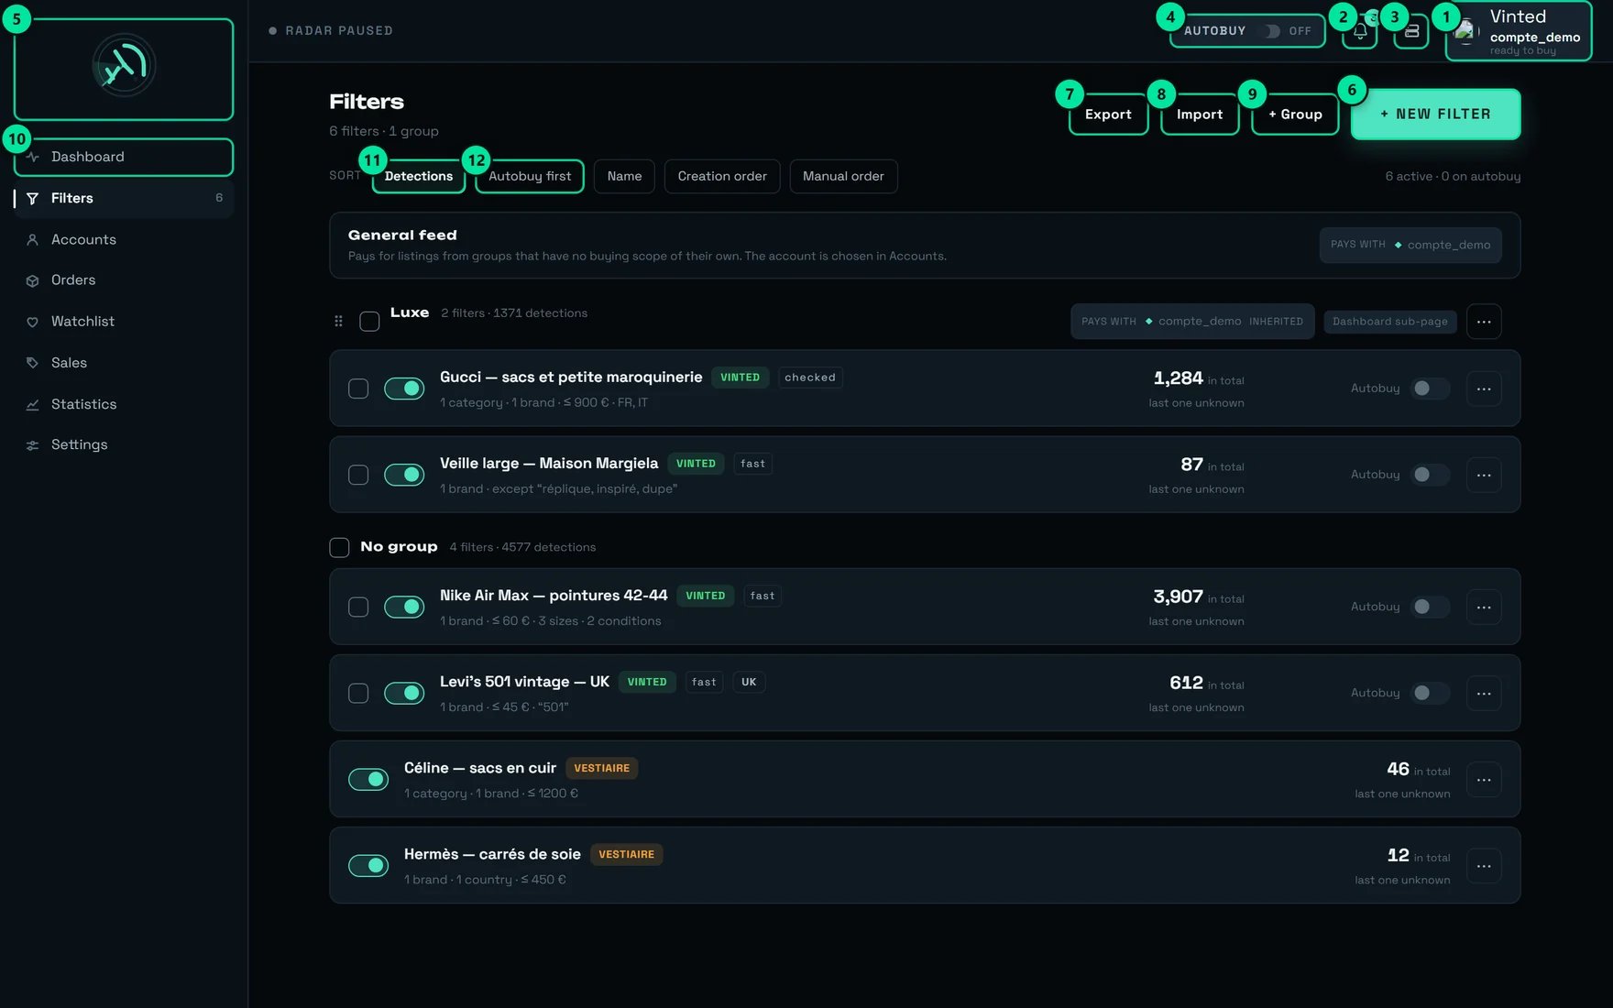Image resolution: width=1613 pixels, height=1008 pixels.
Task: Open Settings page in sidebar
Action: pyautogui.click(x=124, y=445)
